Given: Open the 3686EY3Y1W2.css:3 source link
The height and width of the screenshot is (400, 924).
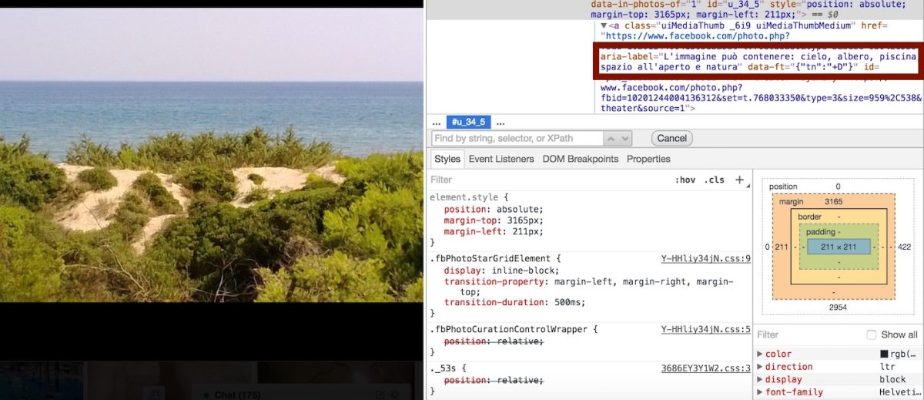Looking at the screenshot, I should [705, 368].
